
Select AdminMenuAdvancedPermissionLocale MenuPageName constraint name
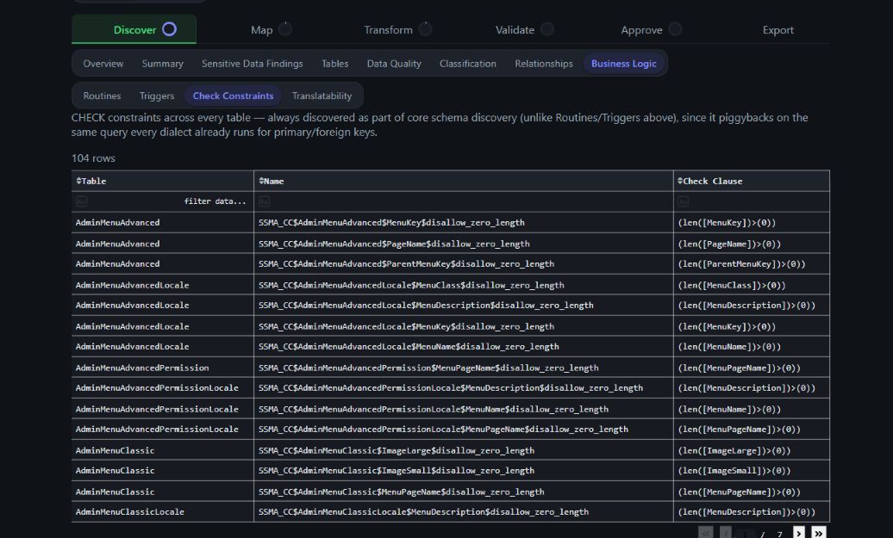(443, 430)
